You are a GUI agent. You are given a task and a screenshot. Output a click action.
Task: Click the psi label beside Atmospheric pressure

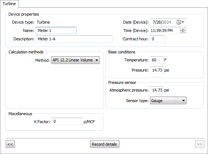point(167,90)
